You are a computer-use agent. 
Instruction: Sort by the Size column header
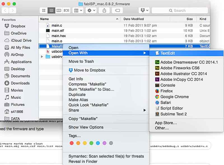183,19
